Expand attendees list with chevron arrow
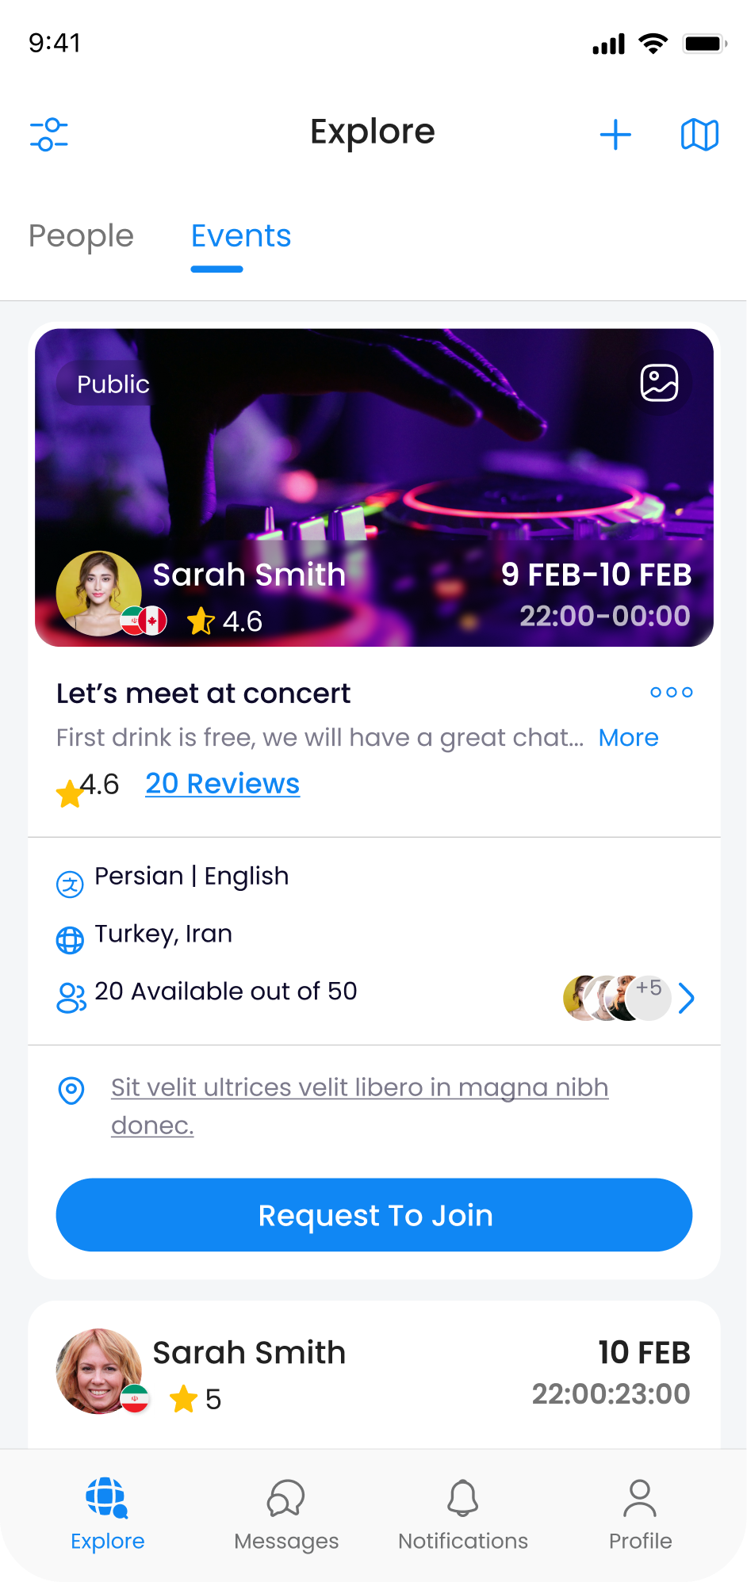Screen dimensions: 747x1582 click(x=687, y=999)
